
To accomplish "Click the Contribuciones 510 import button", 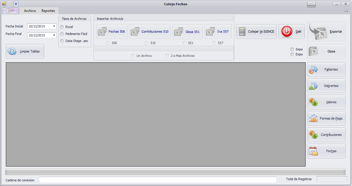I will point(150,31).
